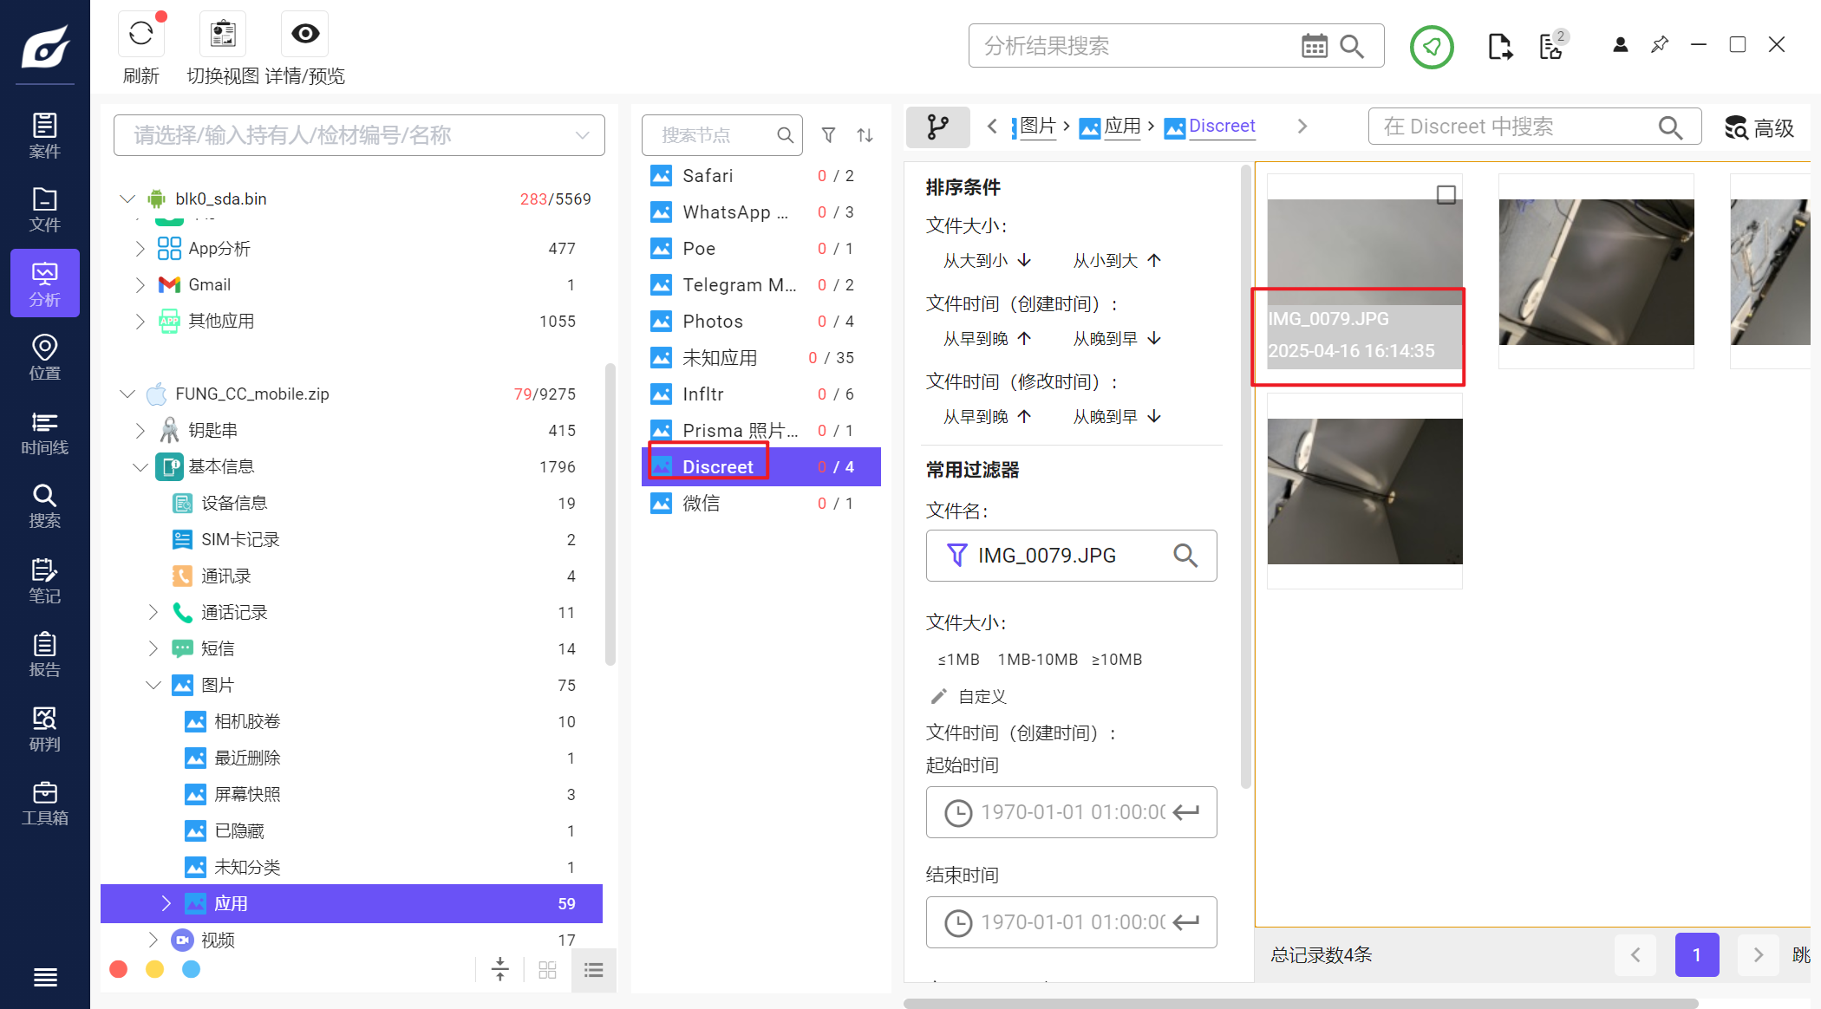Open the holder/evidence selection dropdown
Viewport: 1821px width, 1009px height.
[582, 135]
